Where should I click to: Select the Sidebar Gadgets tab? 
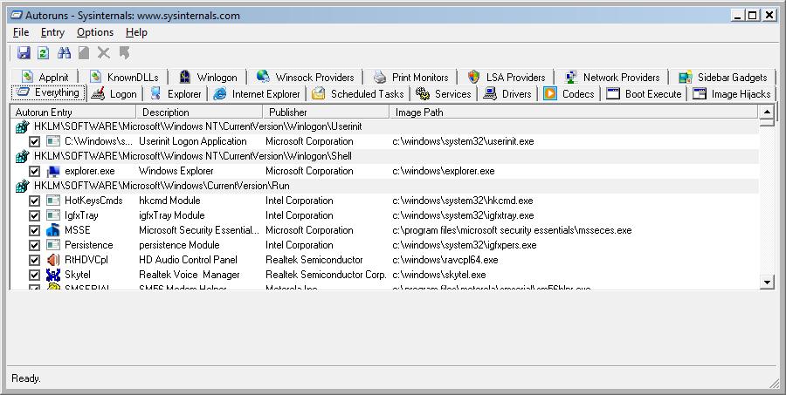[723, 77]
